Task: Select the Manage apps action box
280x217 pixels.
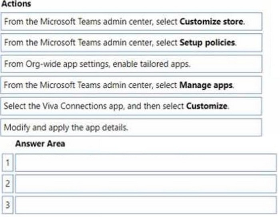Action: pyautogui.click(x=131, y=85)
